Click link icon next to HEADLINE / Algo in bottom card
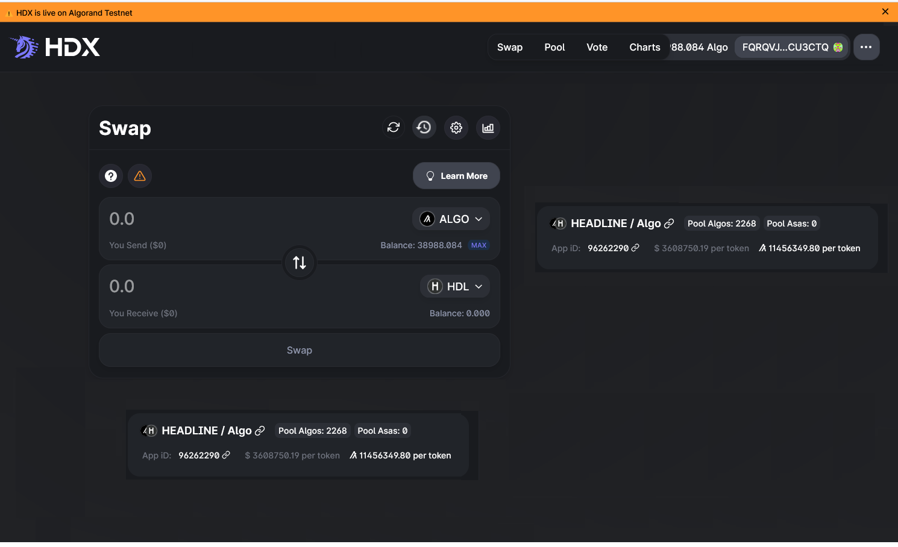Image resolution: width=898 pixels, height=547 pixels. pos(260,431)
